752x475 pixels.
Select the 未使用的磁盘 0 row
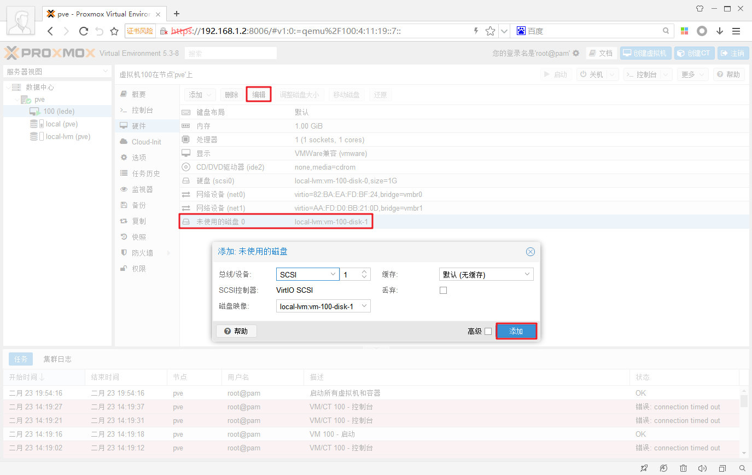coord(465,222)
